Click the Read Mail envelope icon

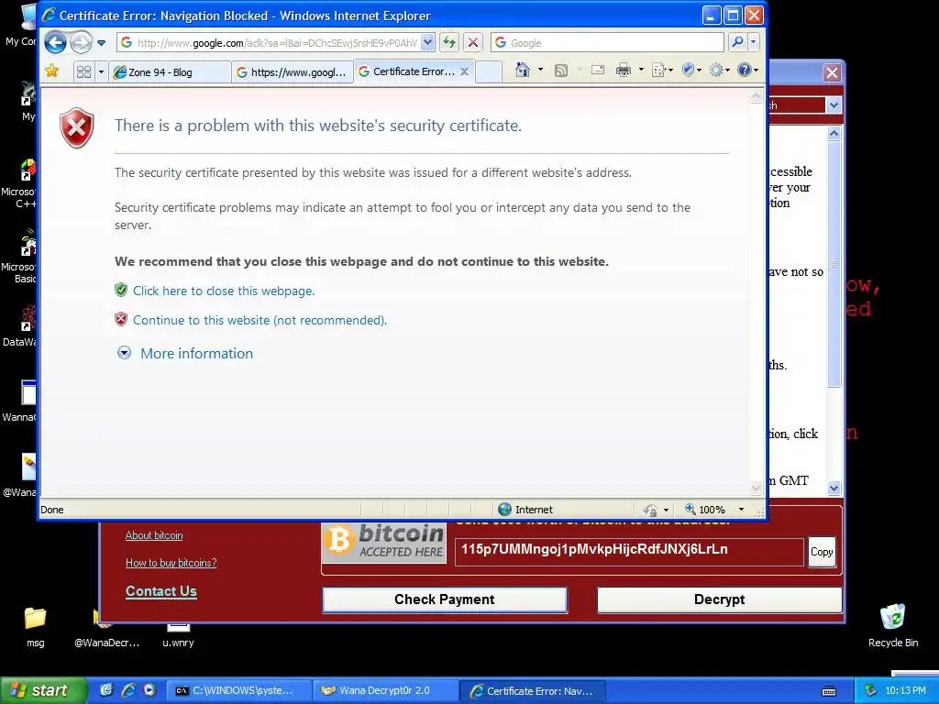tap(598, 70)
